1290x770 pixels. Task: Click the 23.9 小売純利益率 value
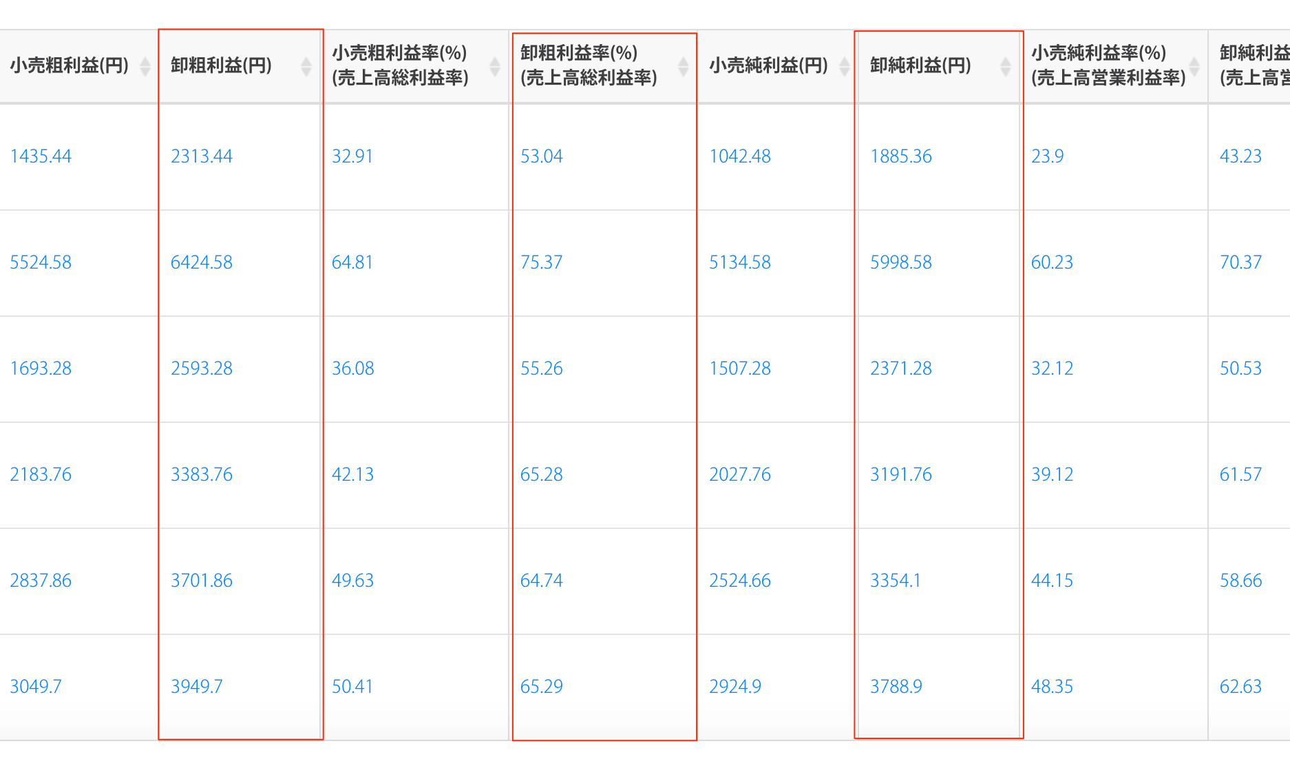tap(1047, 156)
